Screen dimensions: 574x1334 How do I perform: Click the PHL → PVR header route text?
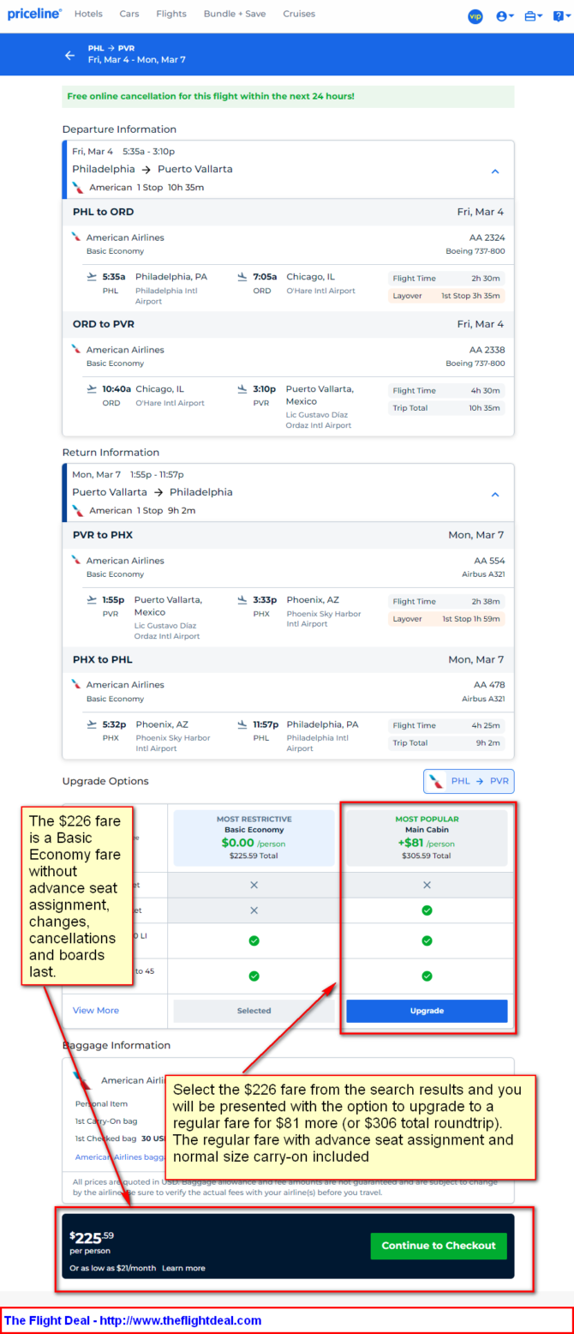pyautogui.click(x=111, y=49)
